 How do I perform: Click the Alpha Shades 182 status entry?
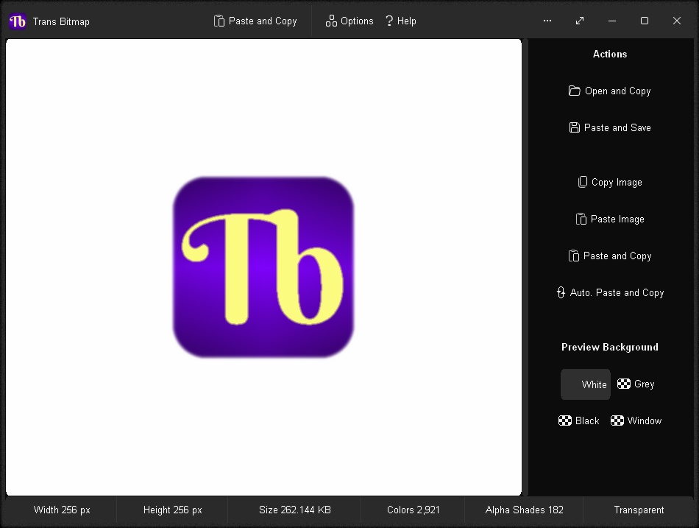coord(524,510)
